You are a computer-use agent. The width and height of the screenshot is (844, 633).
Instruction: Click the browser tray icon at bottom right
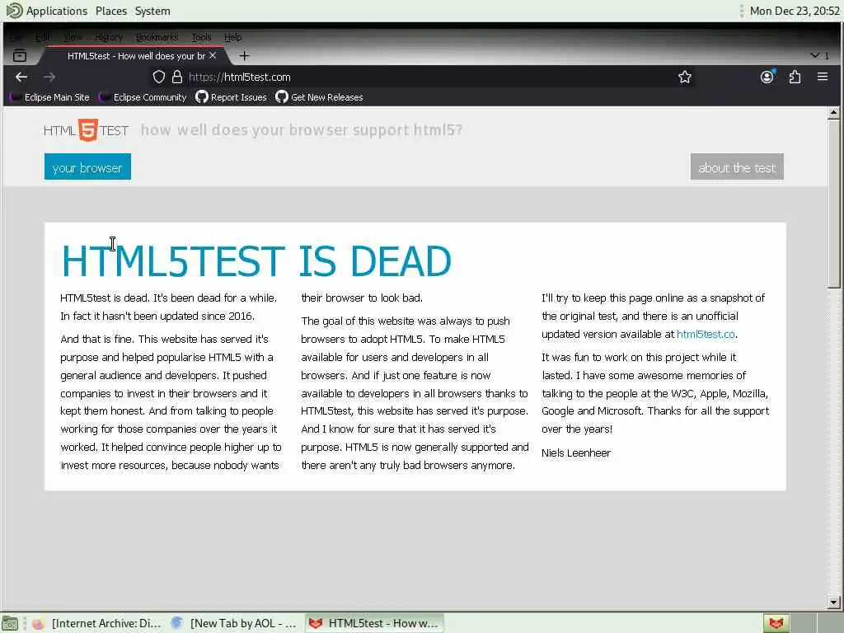[776, 623]
